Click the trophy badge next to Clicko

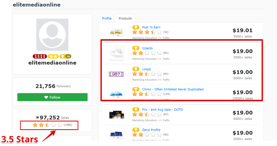pos(136,89)
